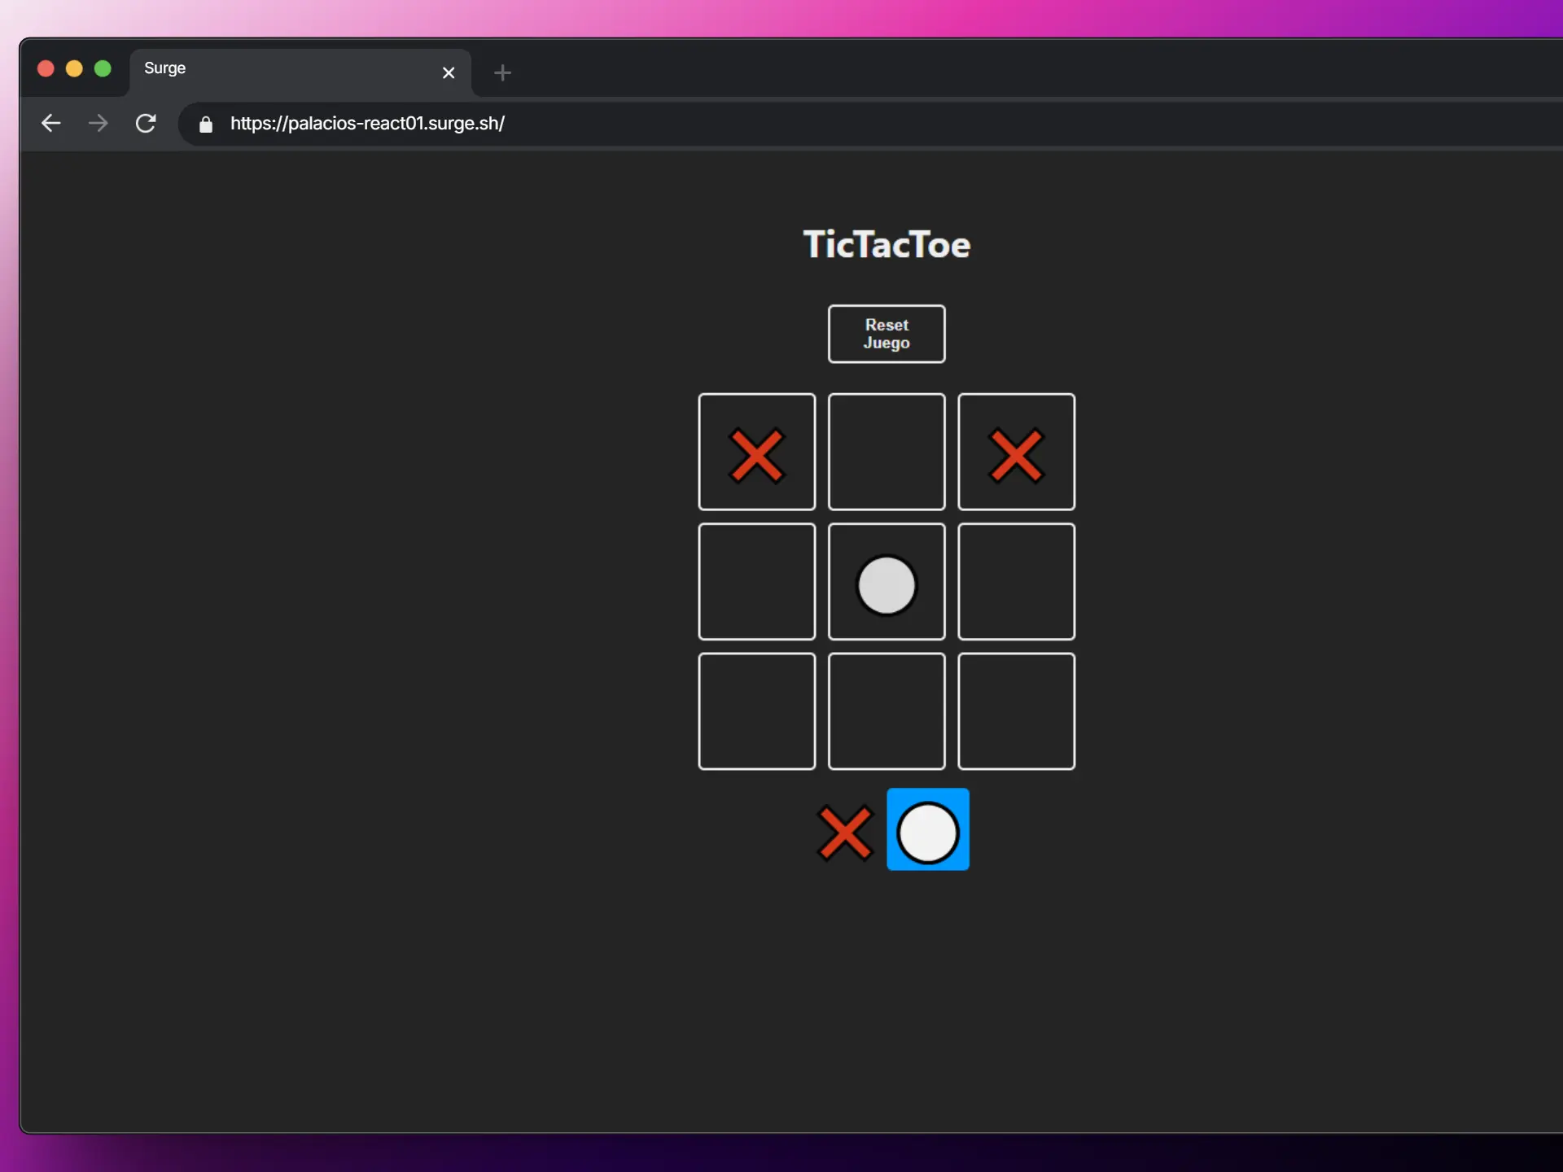Click the red X in the top-left cell
The height and width of the screenshot is (1172, 1563).
(756, 455)
